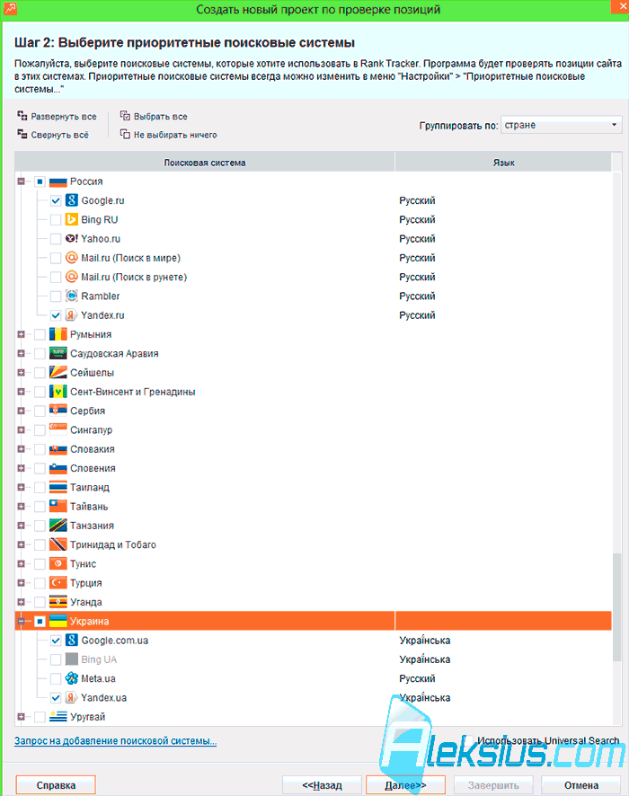Enable the Yahoo.ru checkbox
The height and width of the screenshot is (796, 629).
pyautogui.click(x=56, y=239)
